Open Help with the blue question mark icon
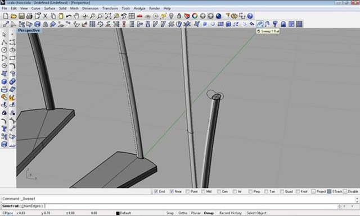 (250, 16)
